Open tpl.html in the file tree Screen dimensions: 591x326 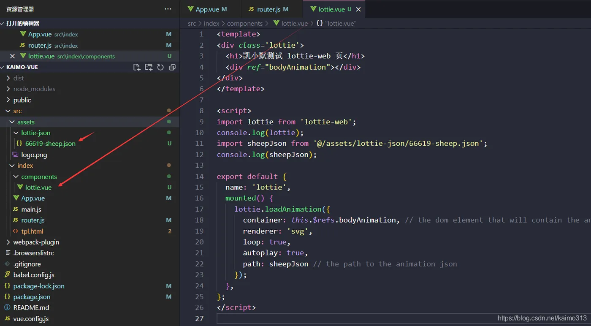32,231
